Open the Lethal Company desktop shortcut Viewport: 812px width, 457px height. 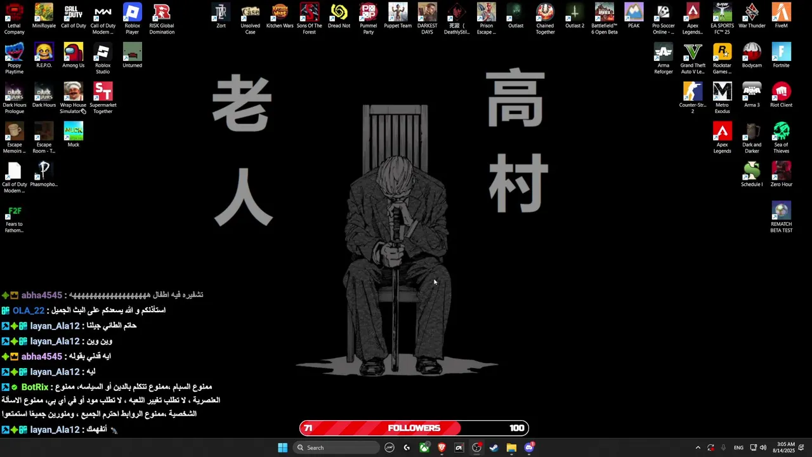click(x=14, y=19)
